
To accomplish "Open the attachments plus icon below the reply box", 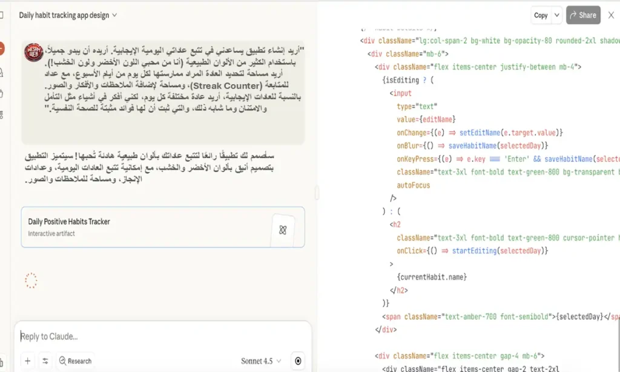I will pos(27,360).
